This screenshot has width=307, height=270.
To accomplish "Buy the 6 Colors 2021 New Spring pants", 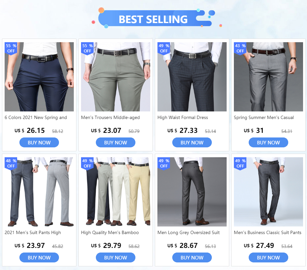I will click(39, 142).
